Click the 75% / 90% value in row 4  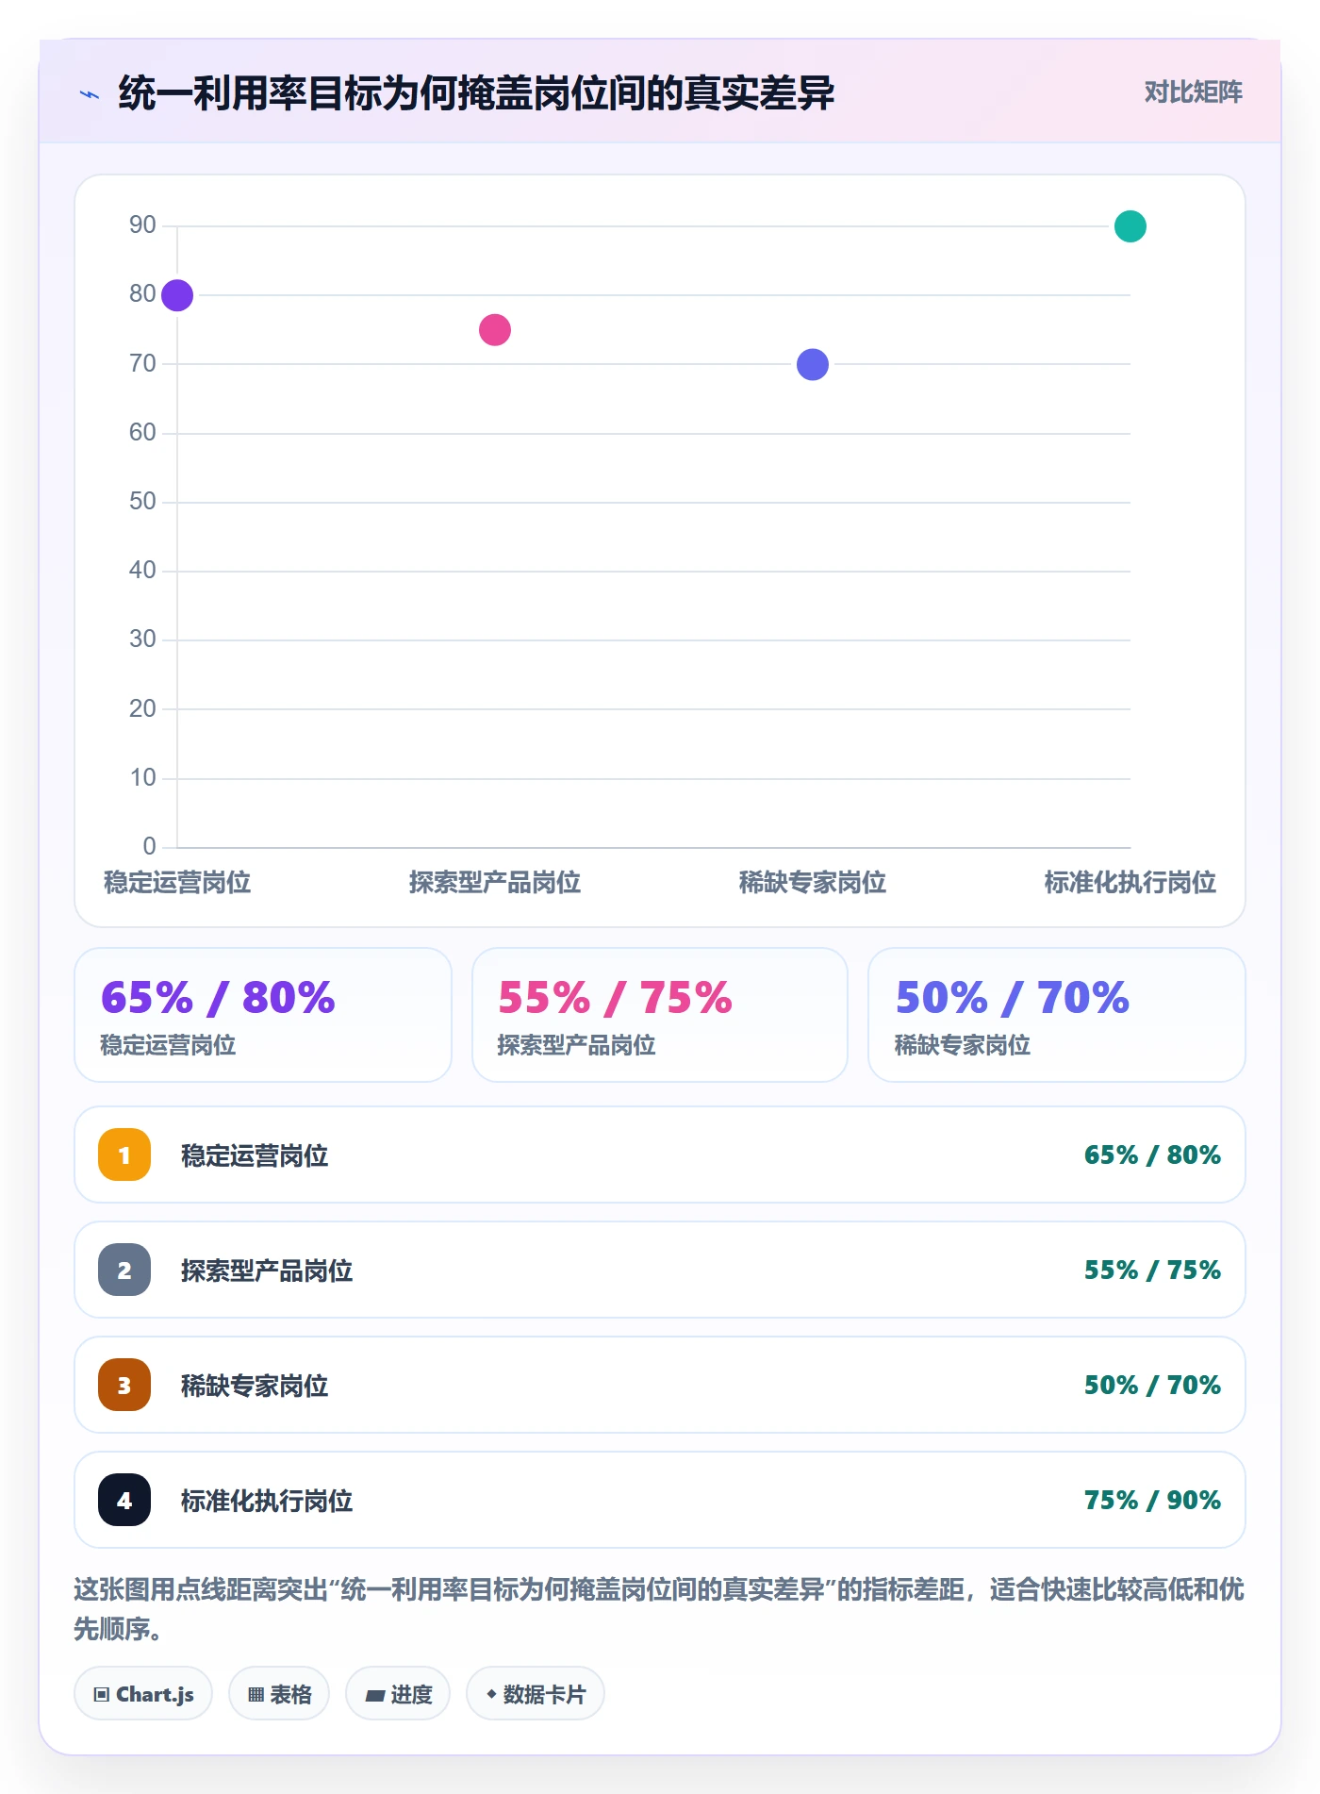1152,1500
